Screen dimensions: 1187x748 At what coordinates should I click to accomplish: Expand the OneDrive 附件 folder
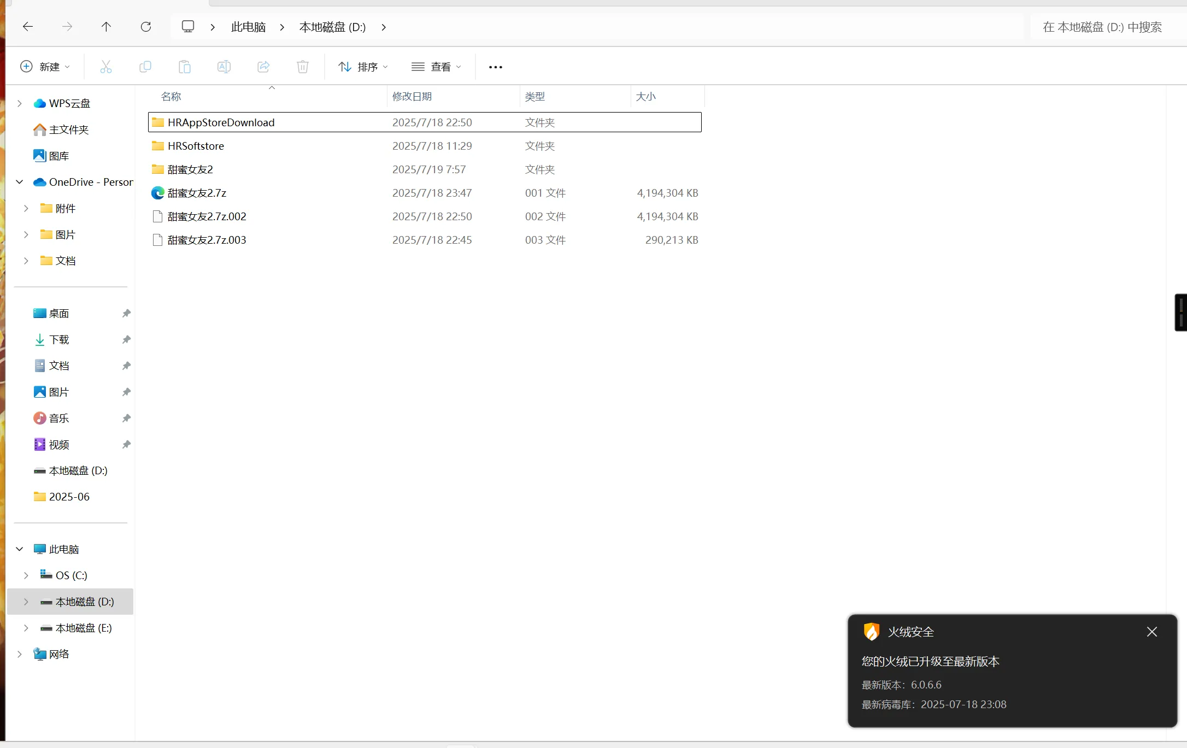click(26, 208)
